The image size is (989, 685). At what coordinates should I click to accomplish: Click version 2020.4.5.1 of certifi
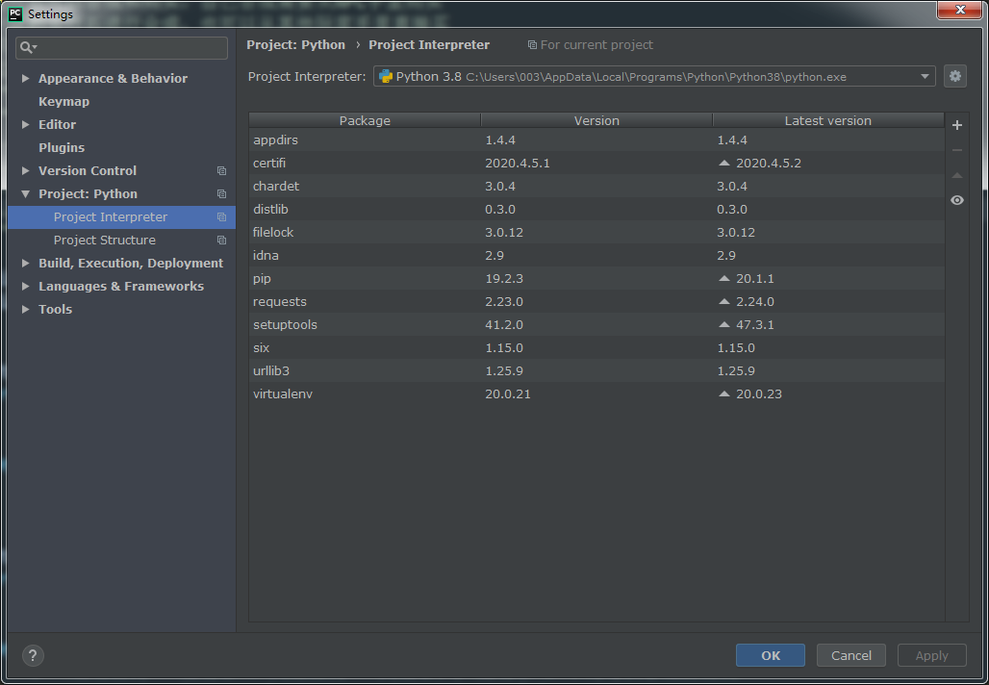(x=518, y=163)
